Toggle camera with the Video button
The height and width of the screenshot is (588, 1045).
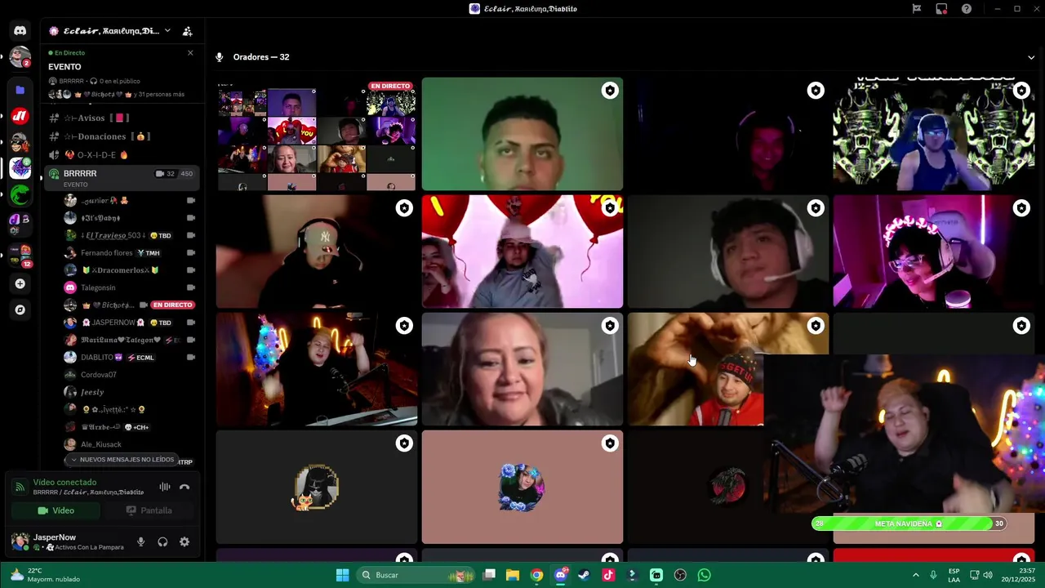[x=56, y=510]
